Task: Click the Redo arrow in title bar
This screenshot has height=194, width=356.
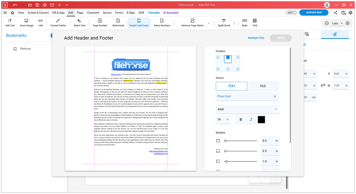Action: (23, 5)
